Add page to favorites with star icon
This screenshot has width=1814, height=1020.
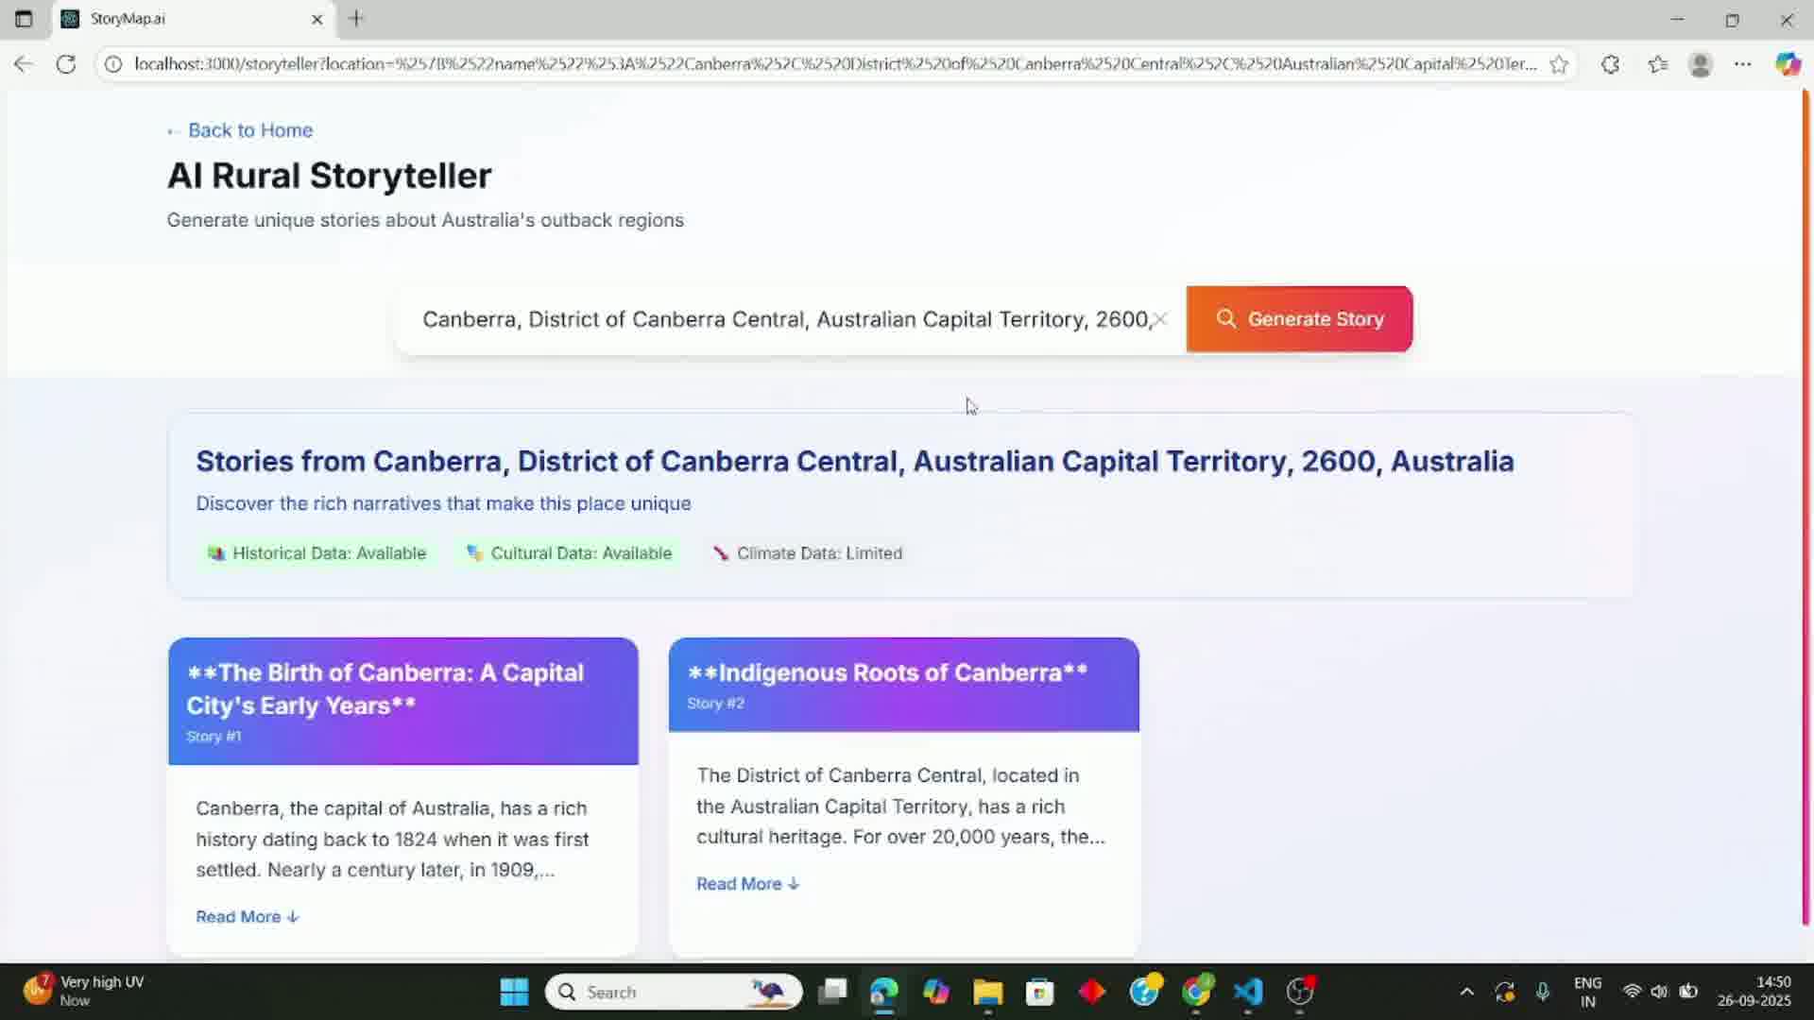(x=1559, y=64)
